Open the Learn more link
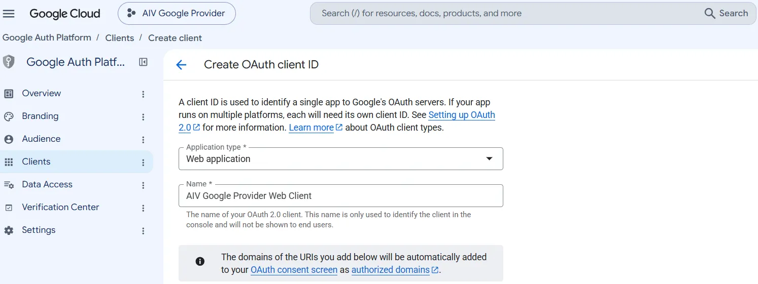 pos(311,128)
